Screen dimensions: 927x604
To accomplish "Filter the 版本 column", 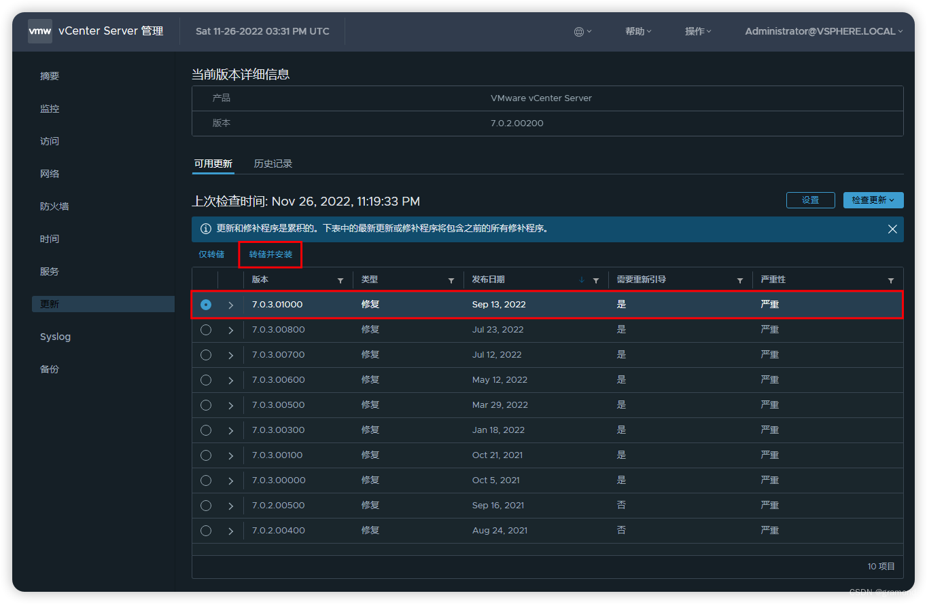I will (x=340, y=280).
